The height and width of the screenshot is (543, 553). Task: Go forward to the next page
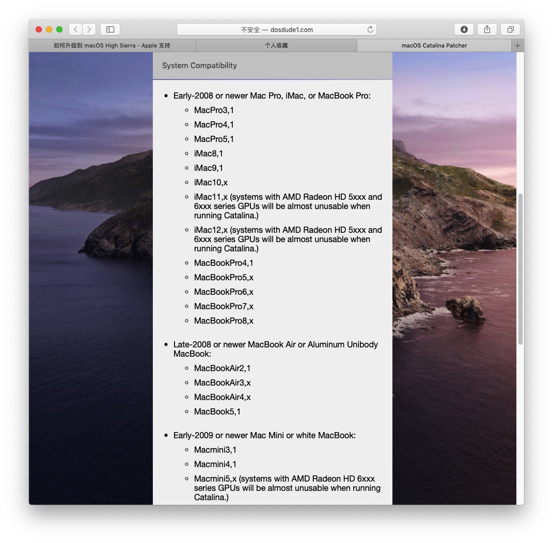click(89, 29)
